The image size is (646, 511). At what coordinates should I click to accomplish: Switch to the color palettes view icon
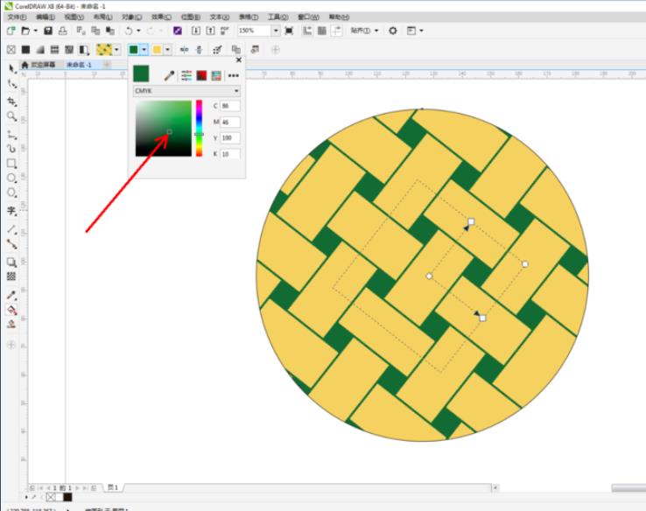pos(215,76)
